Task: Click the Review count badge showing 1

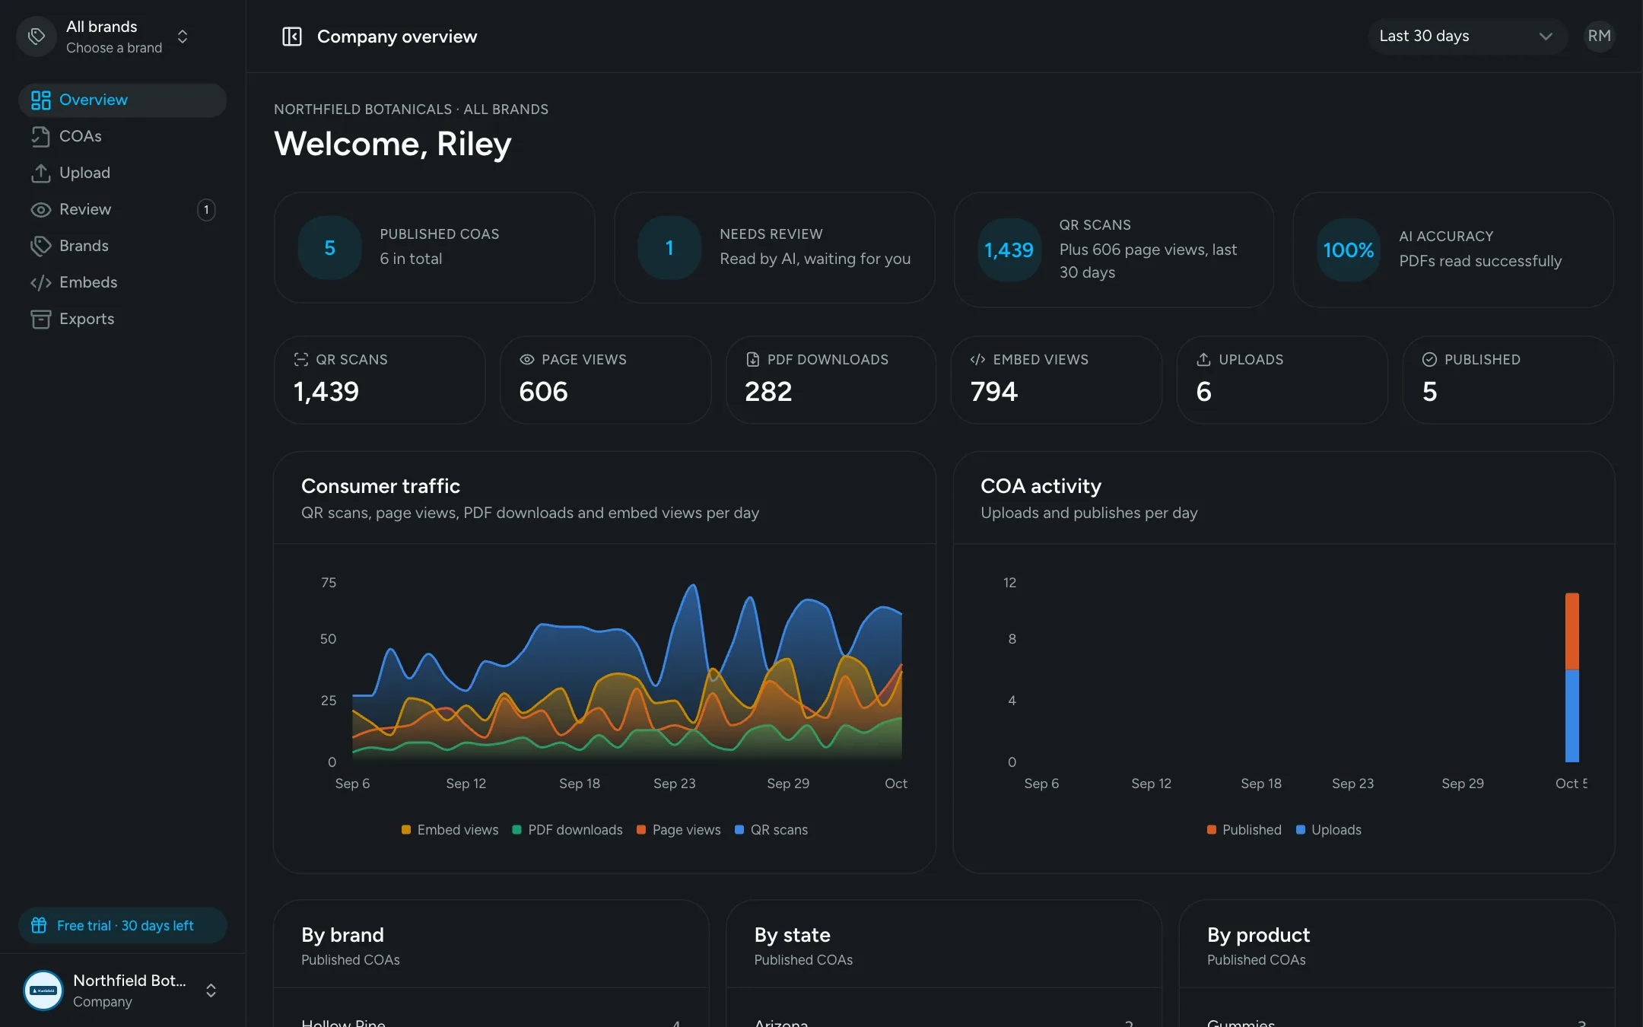Action: click(x=206, y=209)
